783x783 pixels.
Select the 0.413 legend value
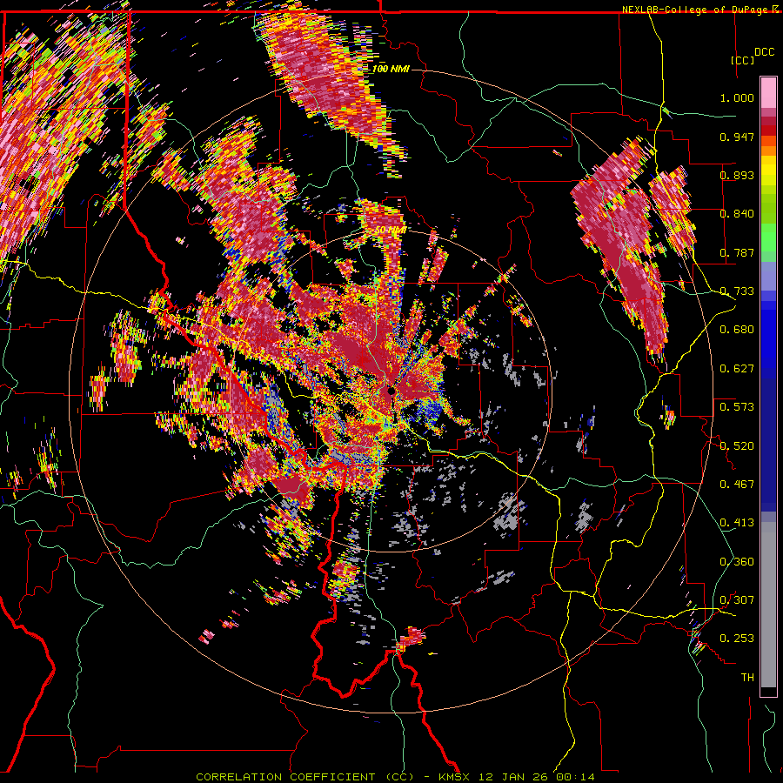coord(737,523)
